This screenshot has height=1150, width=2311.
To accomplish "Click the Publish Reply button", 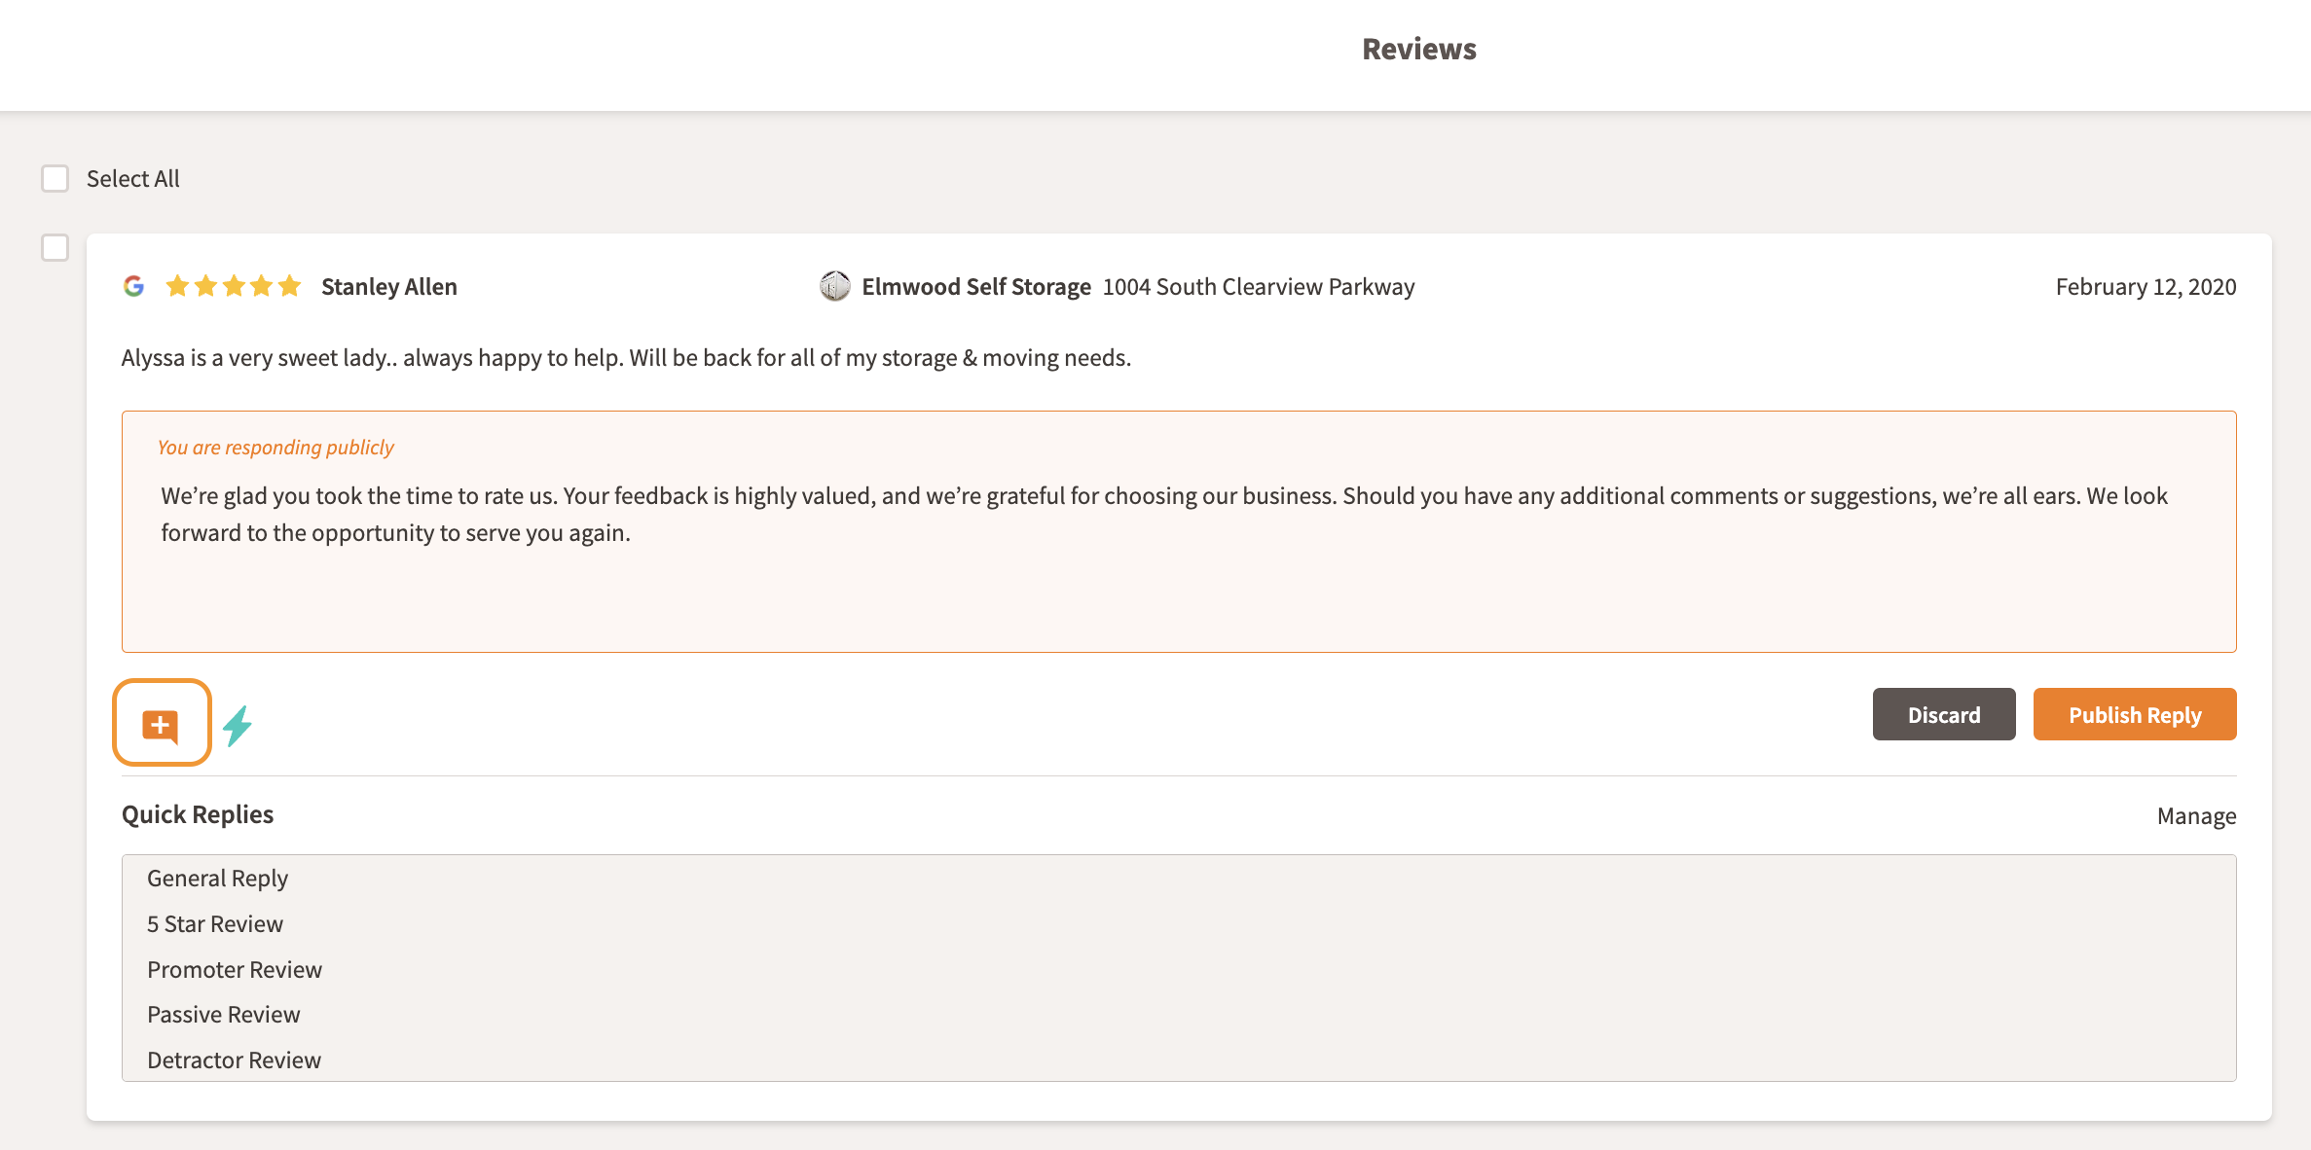I will (2134, 715).
